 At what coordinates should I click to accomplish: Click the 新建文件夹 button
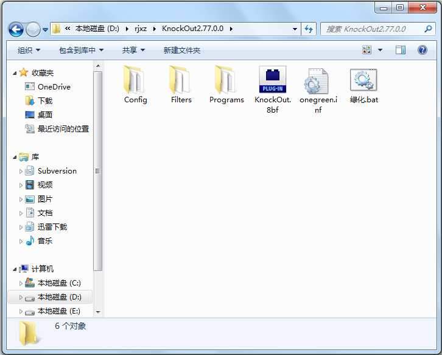pos(181,50)
